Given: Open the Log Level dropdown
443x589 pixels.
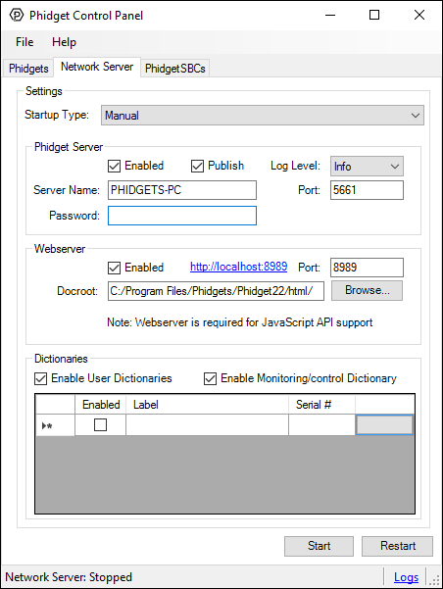Looking at the screenshot, I should click(x=367, y=167).
